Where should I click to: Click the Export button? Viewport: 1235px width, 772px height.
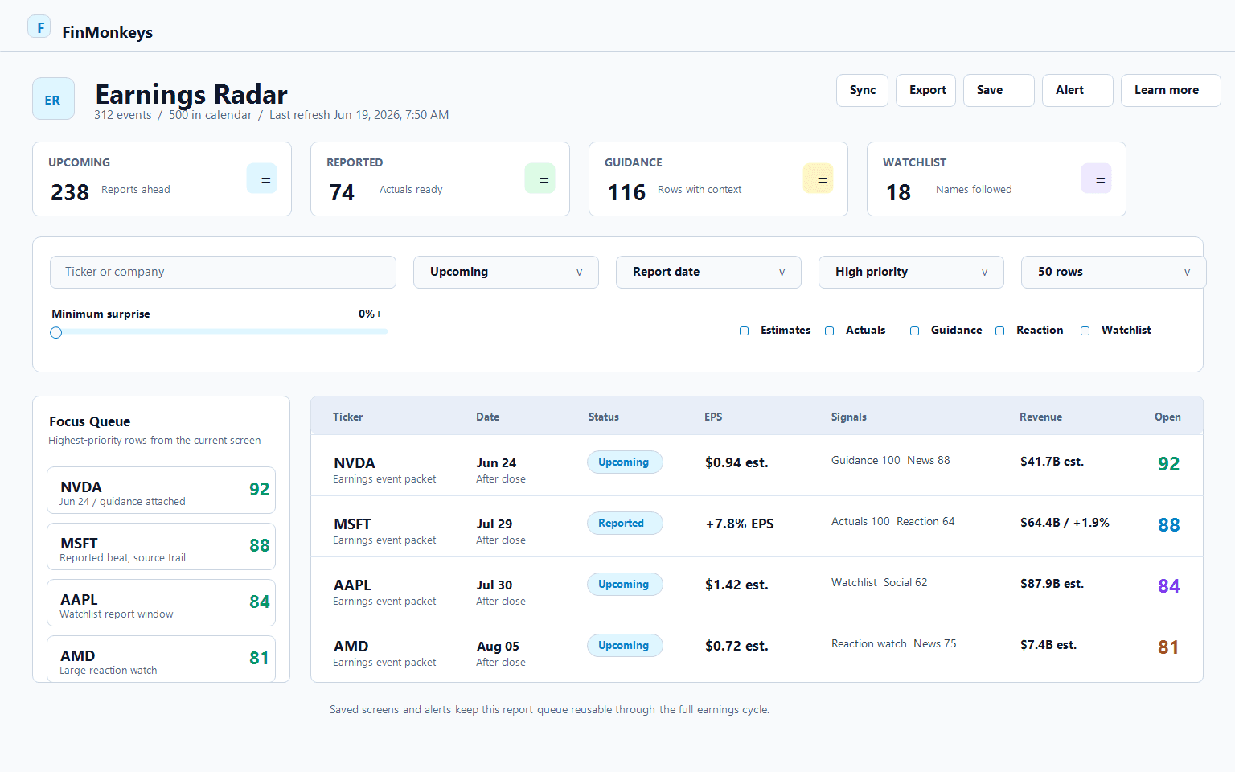[x=926, y=90]
